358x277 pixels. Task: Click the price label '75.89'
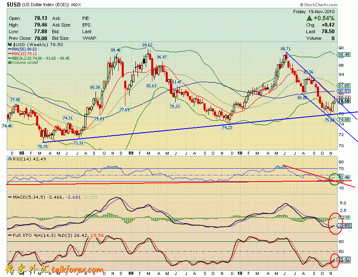tap(99, 119)
